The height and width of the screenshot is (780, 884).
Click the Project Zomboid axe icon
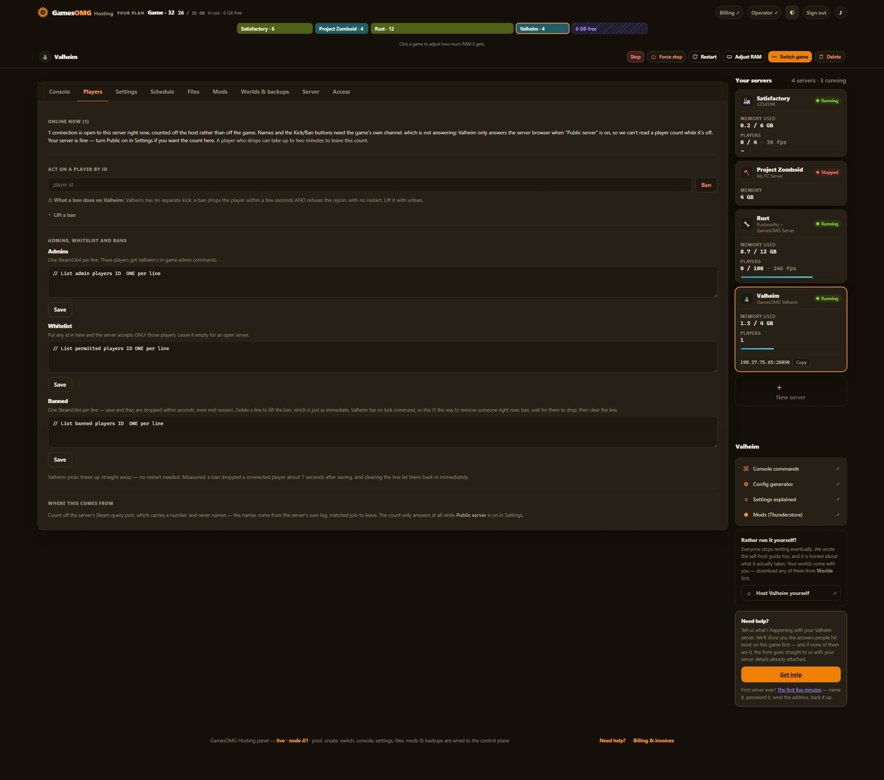pyautogui.click(x=747, y=172)
